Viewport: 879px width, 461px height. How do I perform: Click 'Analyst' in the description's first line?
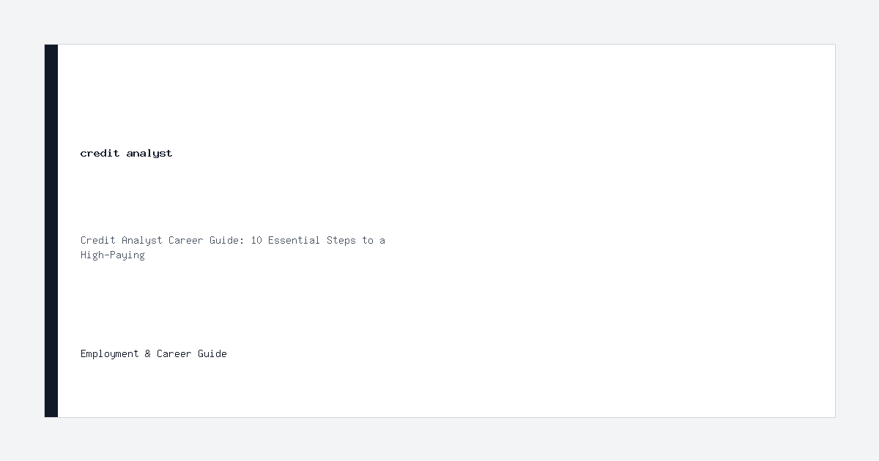click(142, 240)
